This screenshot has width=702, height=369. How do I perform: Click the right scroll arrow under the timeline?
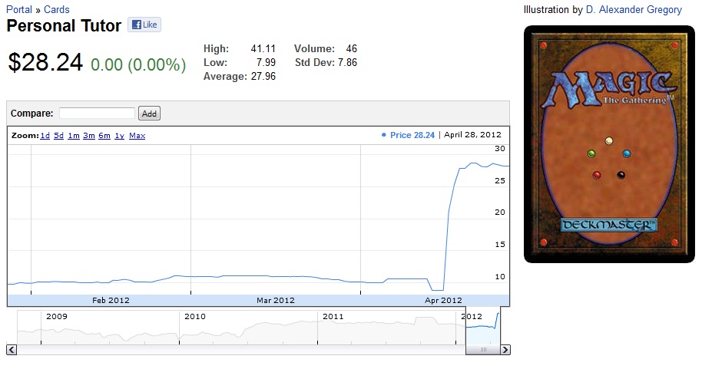(505, 350)
